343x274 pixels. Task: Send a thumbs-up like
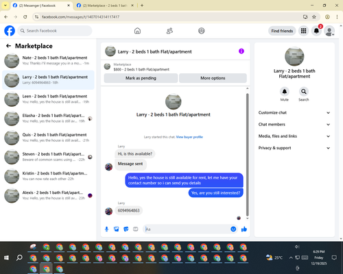244,229
